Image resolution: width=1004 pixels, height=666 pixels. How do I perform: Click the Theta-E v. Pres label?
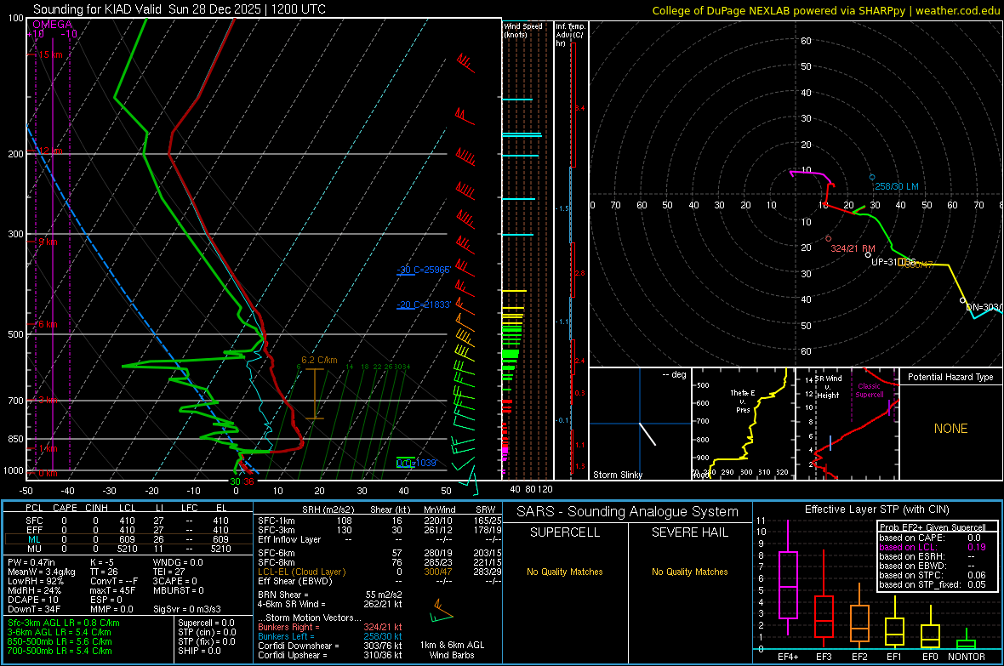[x=743, y=401]
